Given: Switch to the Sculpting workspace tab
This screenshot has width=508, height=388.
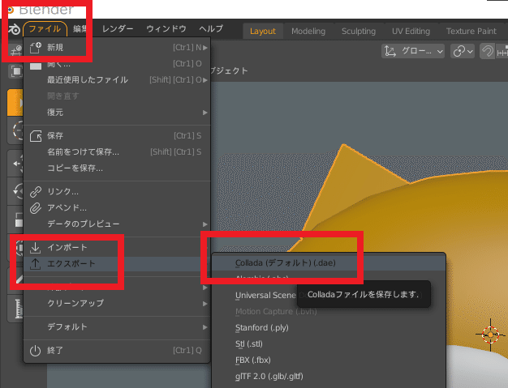Looking at the screenshot, I should 359,31.
